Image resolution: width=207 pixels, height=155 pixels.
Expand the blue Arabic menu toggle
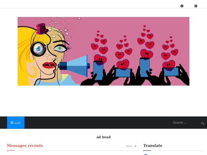pos(16,123)
